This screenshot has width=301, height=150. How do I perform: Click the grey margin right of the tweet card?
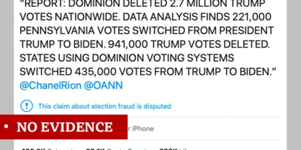pyautogui.click(x=294, y=75)
